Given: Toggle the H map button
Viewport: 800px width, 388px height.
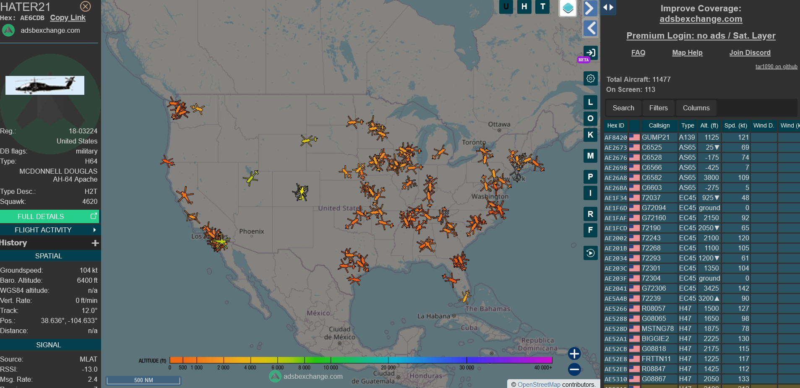Looking at the screenshot, I should (524, 7).
